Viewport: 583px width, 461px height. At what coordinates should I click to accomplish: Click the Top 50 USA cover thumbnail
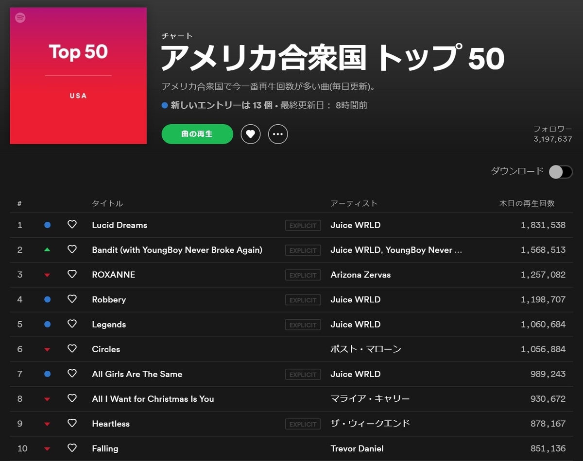[78, 76]
